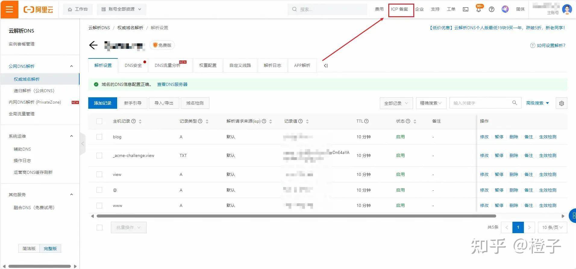Select the www record checkbox

[x=99, y=205]
